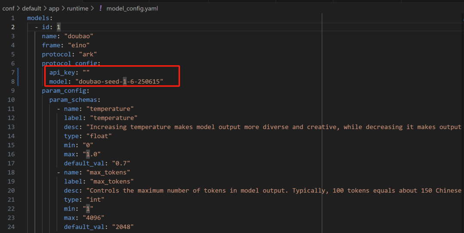Click the param_config key
Viewport: 464px width, 233px height.
click(x=65, y=91)
